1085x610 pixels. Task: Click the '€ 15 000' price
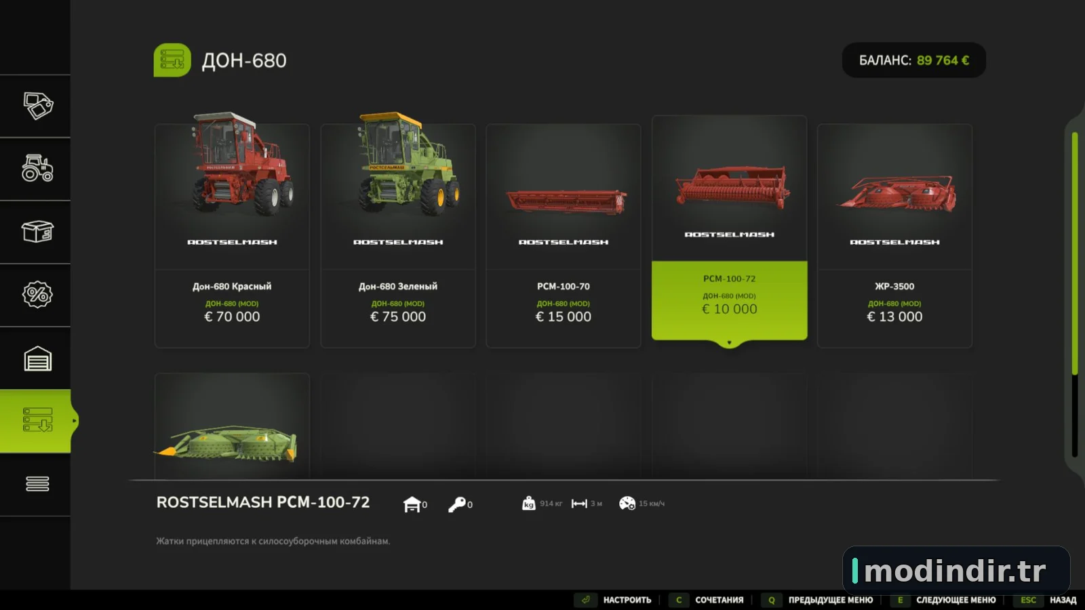coord(564,317)
